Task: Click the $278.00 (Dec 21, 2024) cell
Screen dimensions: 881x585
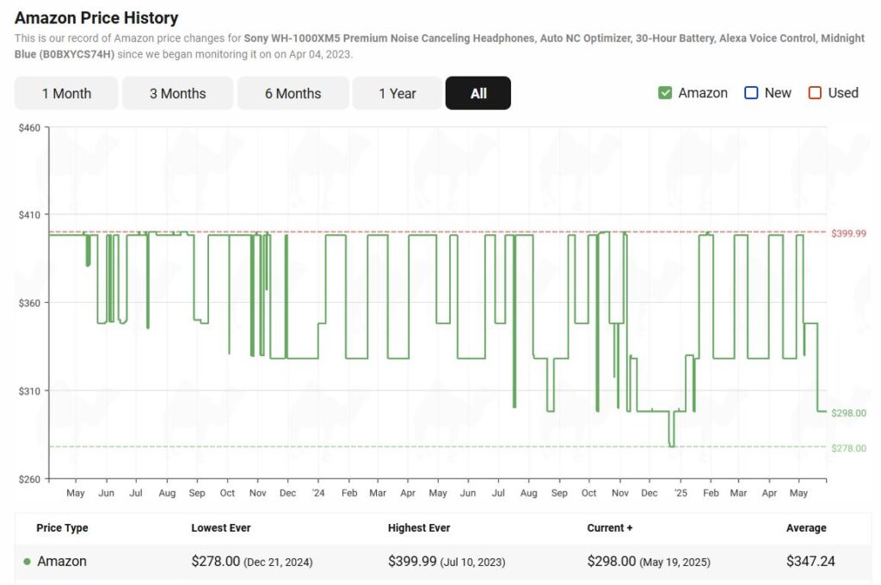Action: [x=252, y=562]
